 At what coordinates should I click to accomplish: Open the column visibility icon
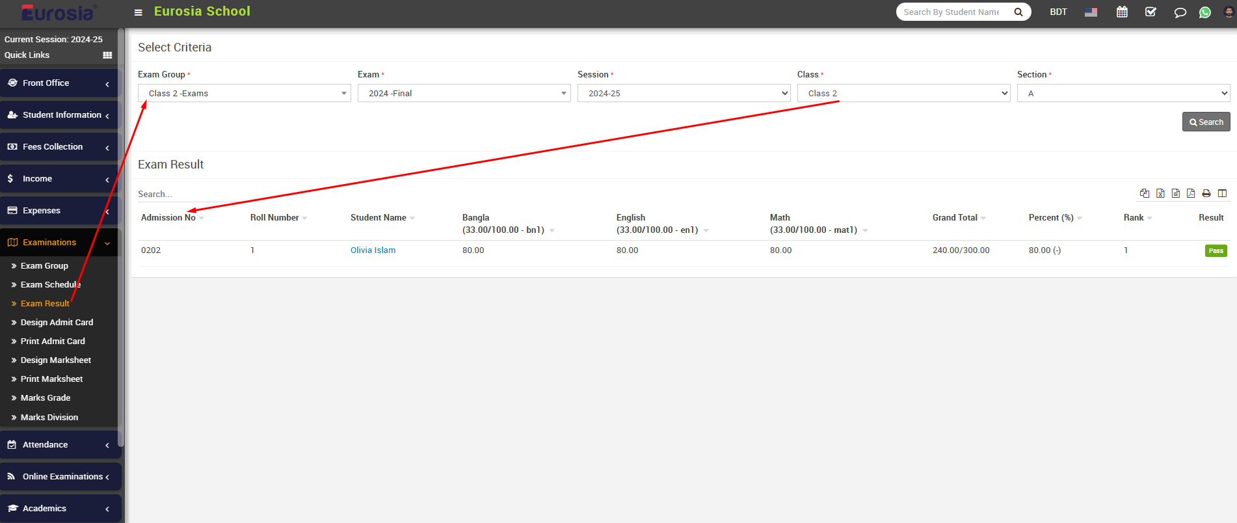coord(1222,193)
